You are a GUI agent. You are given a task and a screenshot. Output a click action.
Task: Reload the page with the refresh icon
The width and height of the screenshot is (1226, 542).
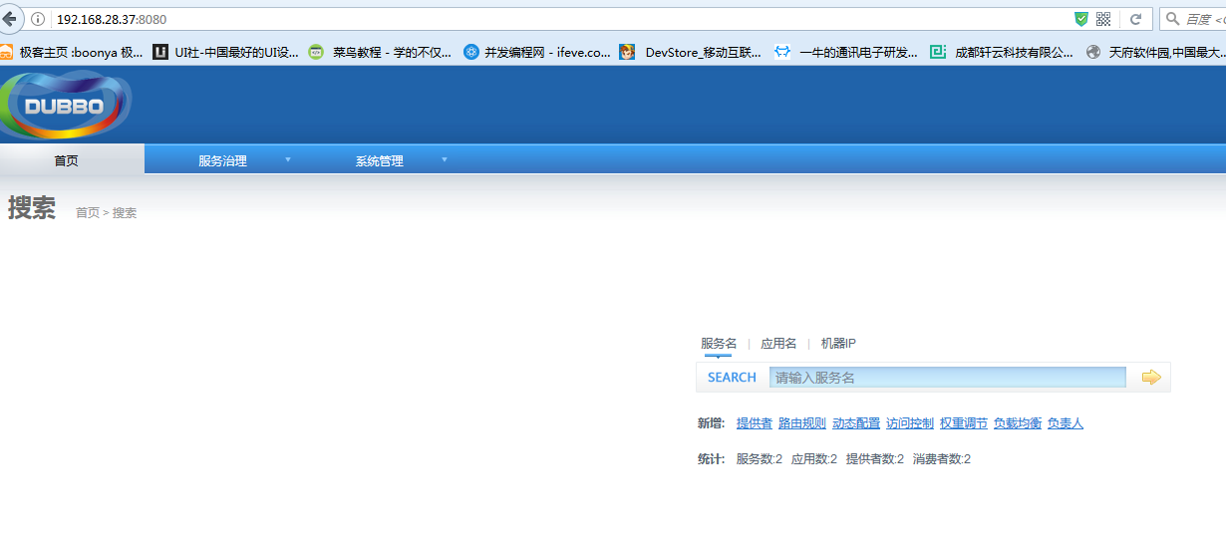pyautogui.click(x=1135, y=19)
